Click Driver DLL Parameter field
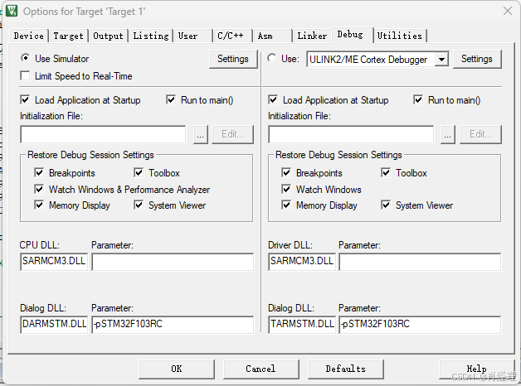The image size is (521, 386). (420, 262)
